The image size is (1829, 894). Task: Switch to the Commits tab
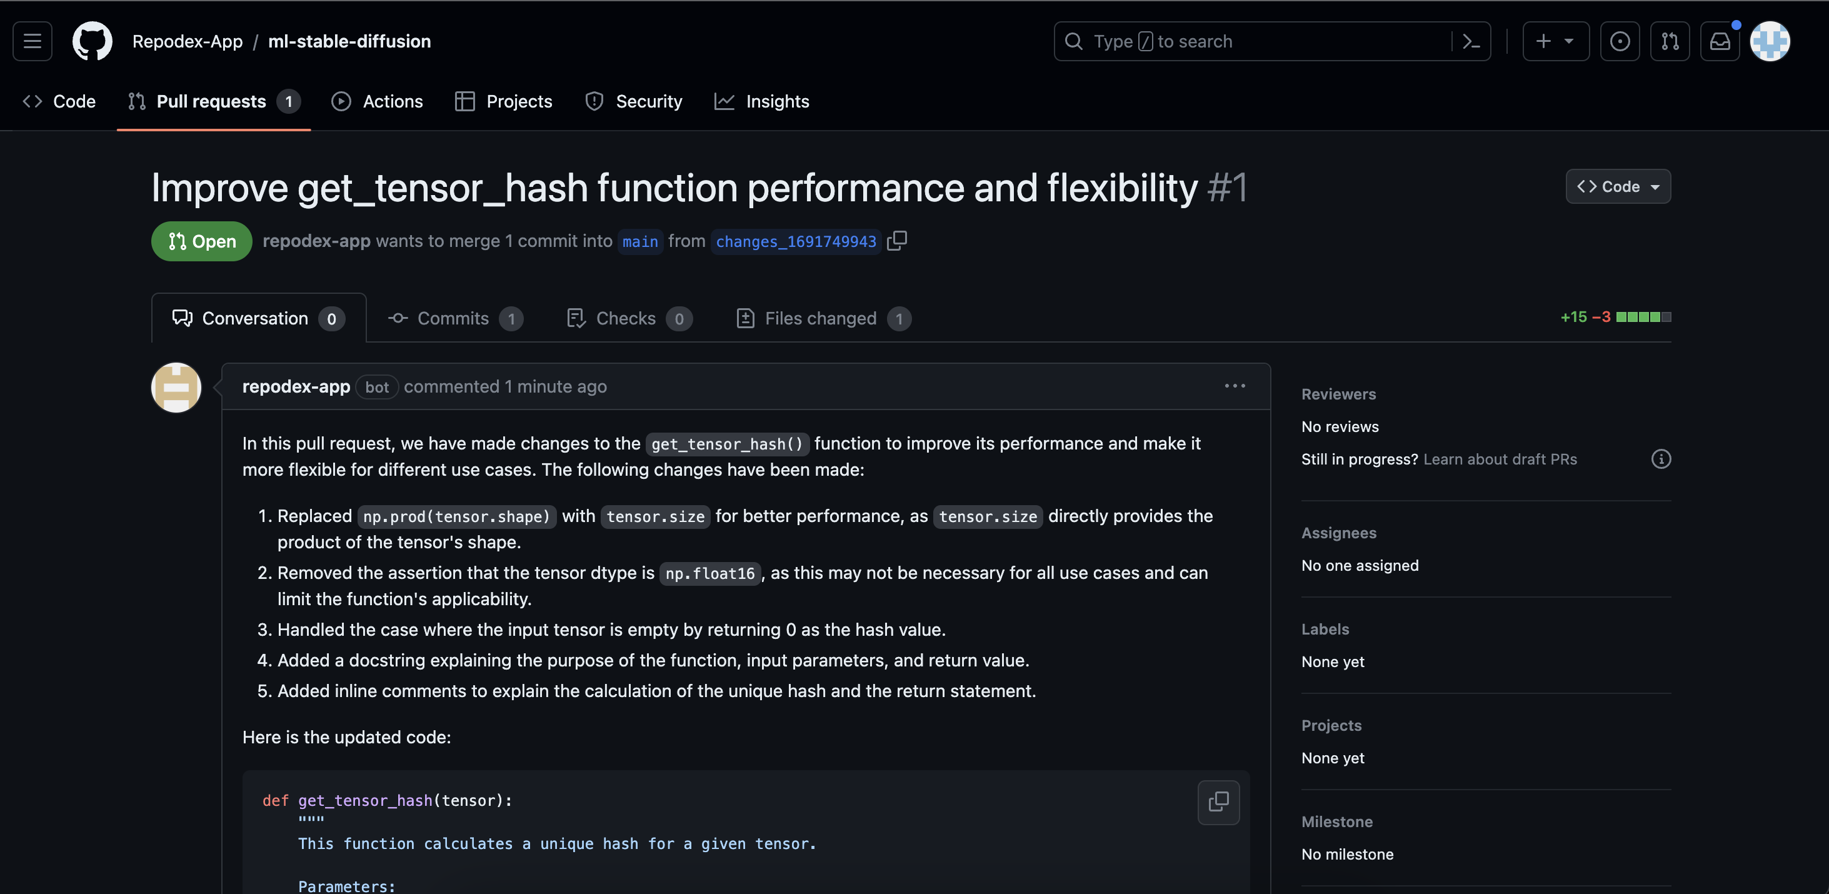pyautogui.click(x=454, y=318)
